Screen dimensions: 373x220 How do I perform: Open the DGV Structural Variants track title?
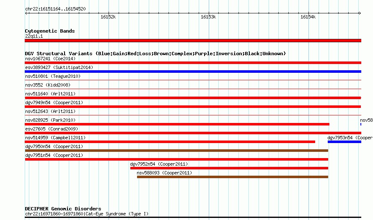[155, 54]
